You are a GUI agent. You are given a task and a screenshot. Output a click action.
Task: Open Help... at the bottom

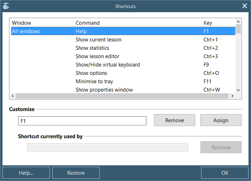[x=26, y=173]
